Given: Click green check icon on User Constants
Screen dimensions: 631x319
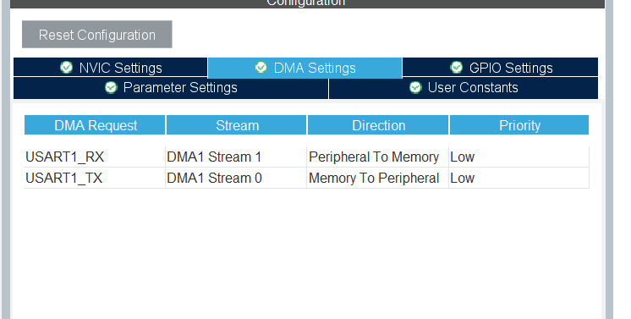Looking at the screenshot, I should tap(415, 87).
